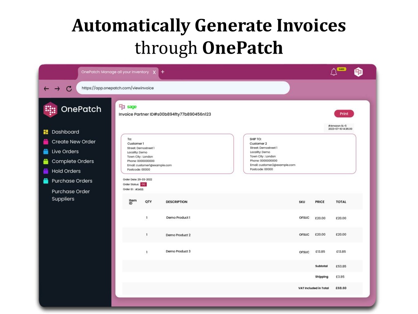Click the Order Date 29-03-2022 text
Viewport: 418px width, 314px height.
(137, 179)
